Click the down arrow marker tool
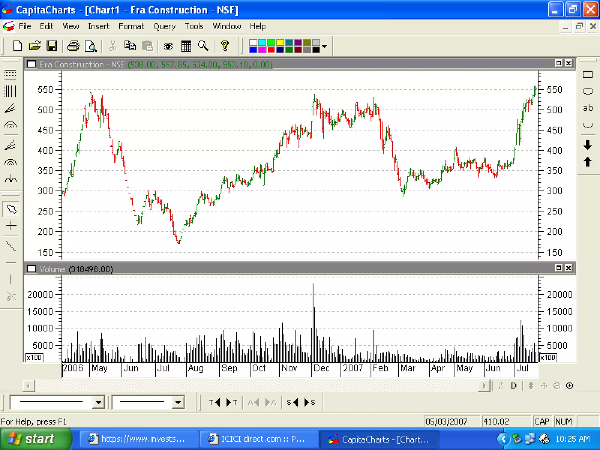The width and height of the screenshot is (600, 450). [587, 145]
